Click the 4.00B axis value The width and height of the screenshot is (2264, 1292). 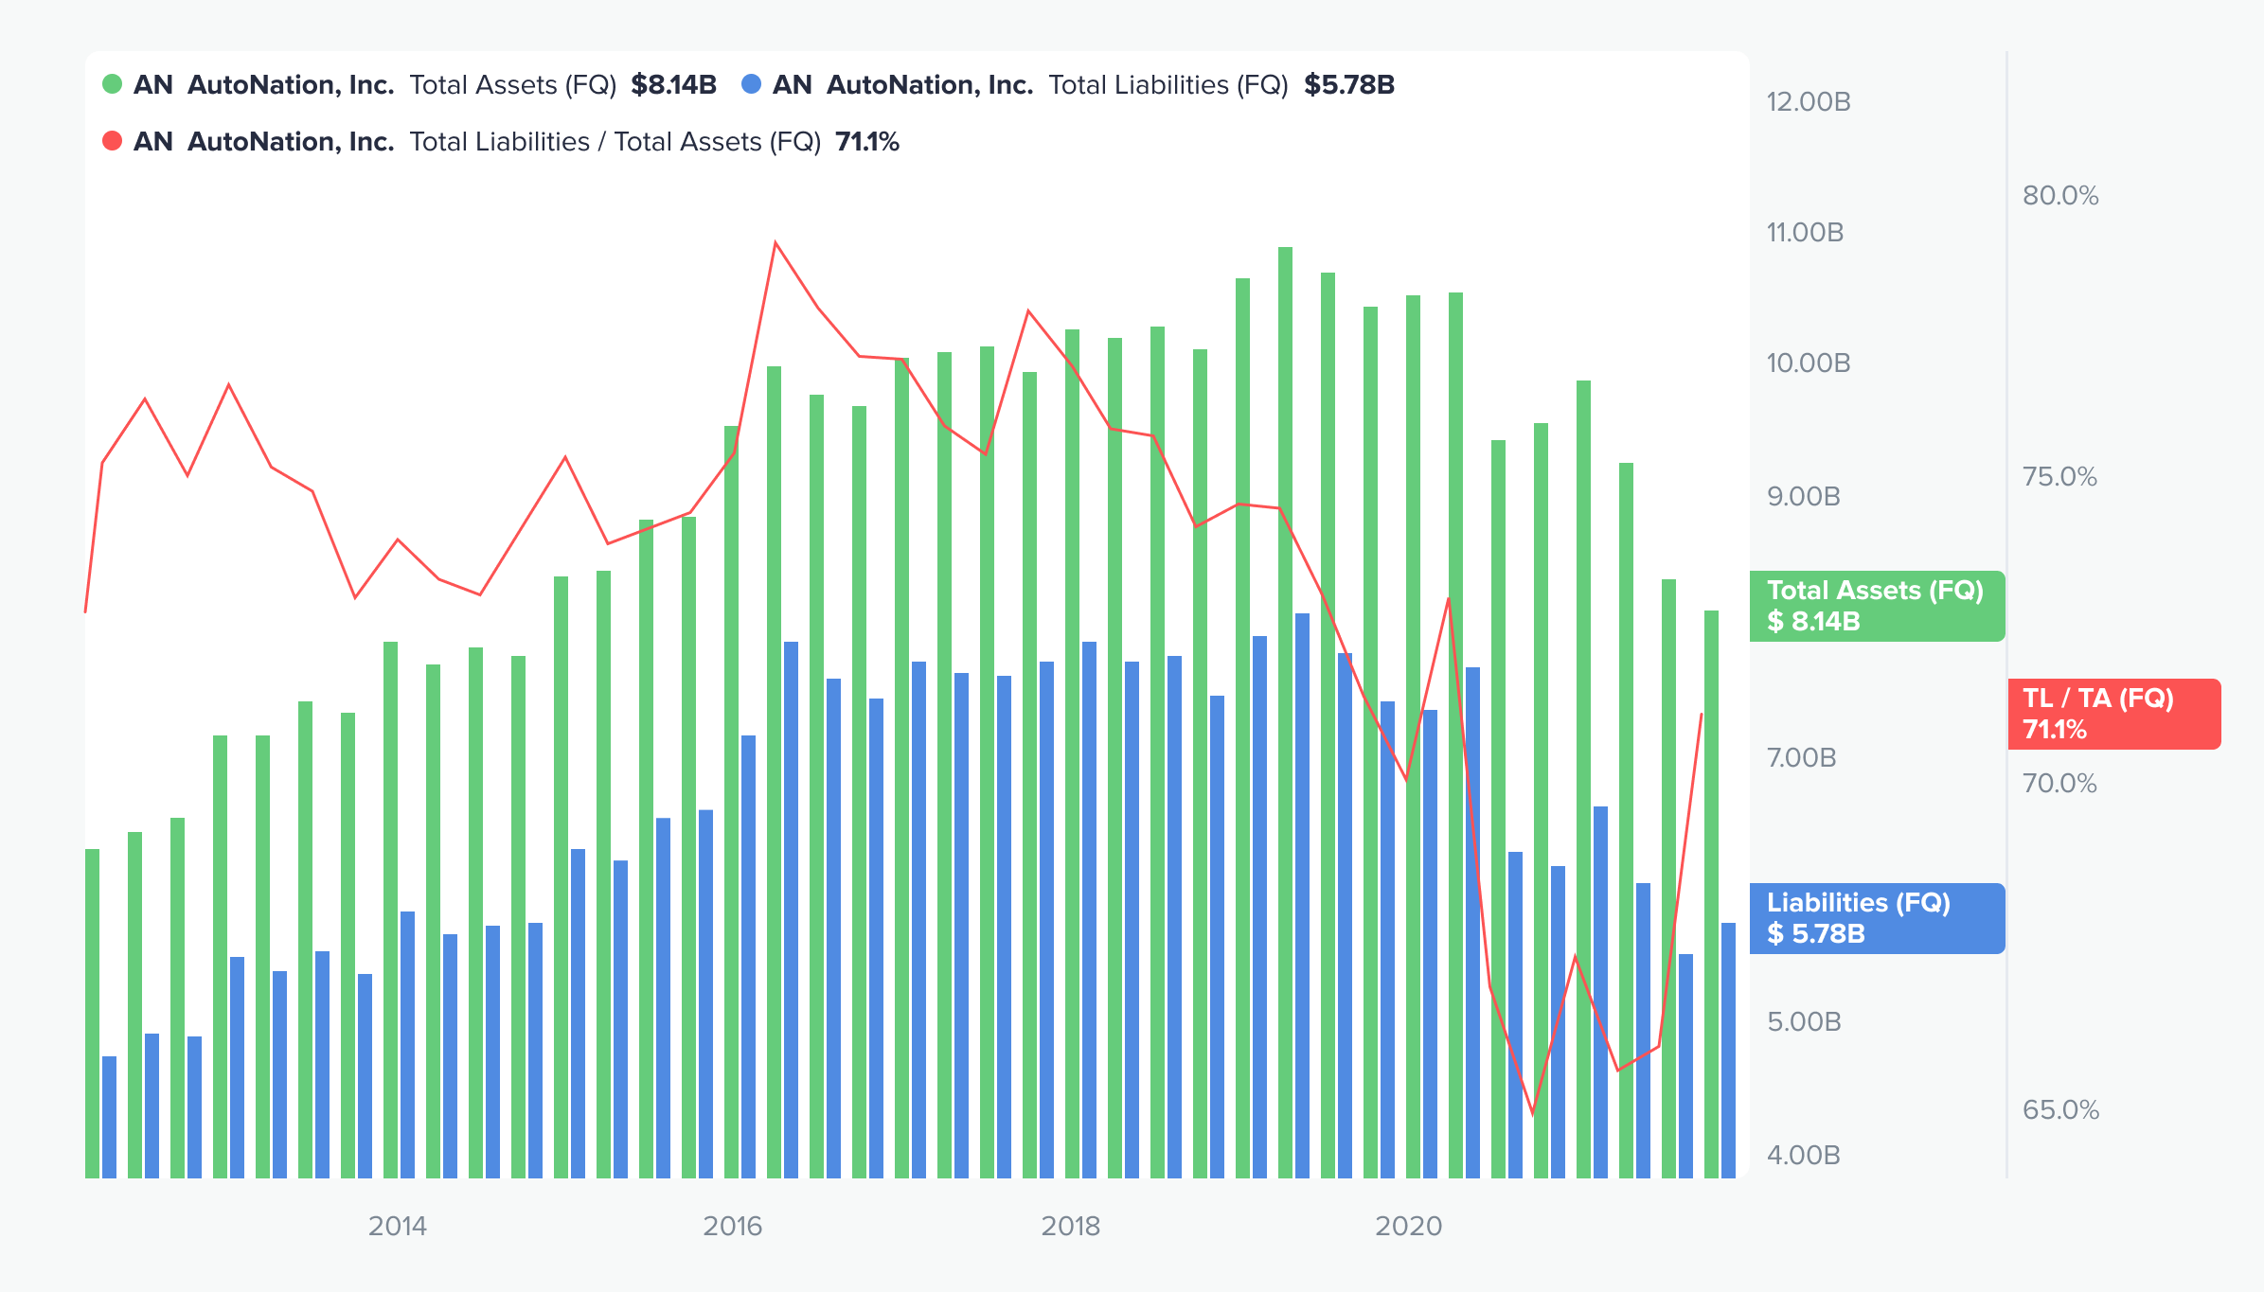(x=1804, y=1155)
